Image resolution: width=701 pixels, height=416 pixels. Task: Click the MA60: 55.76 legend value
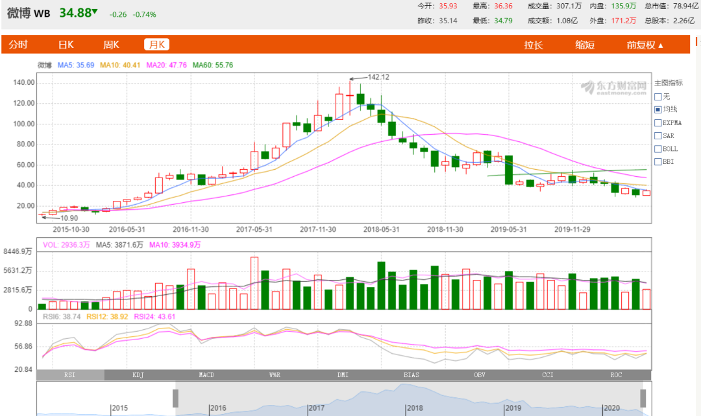tap(213, 65)
